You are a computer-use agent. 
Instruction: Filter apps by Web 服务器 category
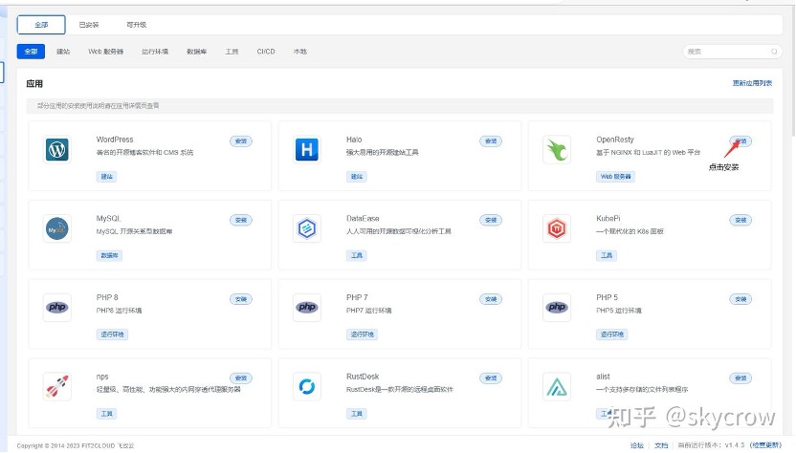tap(105, 52)
